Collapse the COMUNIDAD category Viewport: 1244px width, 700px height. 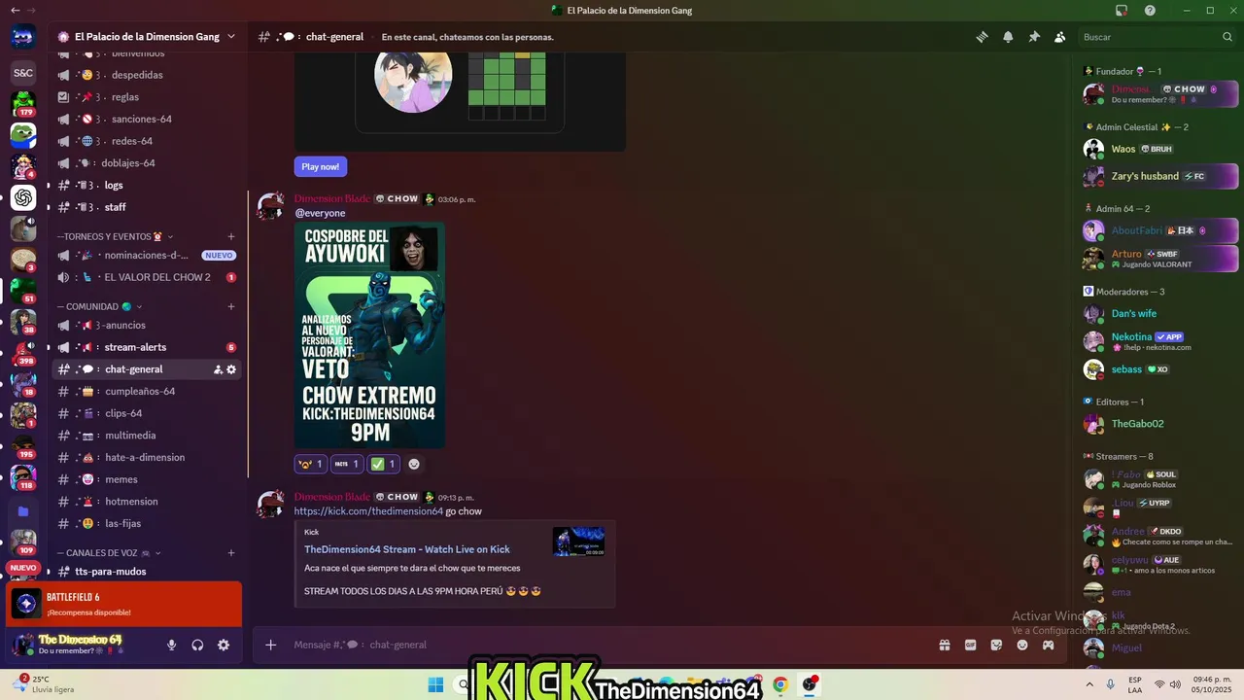point(100,306)
